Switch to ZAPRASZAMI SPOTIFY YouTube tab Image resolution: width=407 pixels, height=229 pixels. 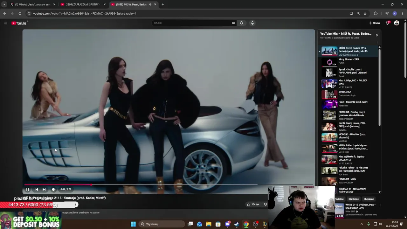point(83,4)
